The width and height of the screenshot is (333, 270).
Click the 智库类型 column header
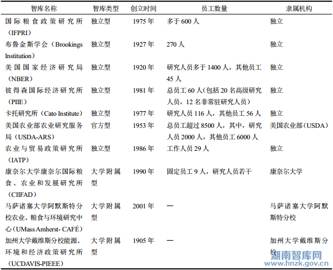106,9
